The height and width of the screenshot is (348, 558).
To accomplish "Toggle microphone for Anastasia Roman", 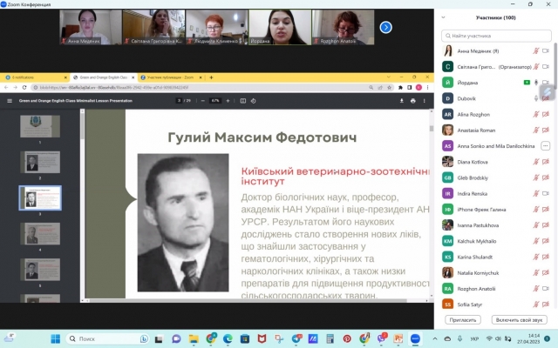I will tap(536, 130).
